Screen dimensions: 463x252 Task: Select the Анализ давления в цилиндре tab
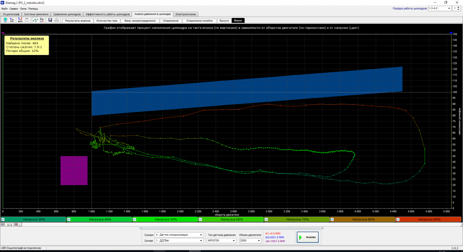[x=152, y=14]
